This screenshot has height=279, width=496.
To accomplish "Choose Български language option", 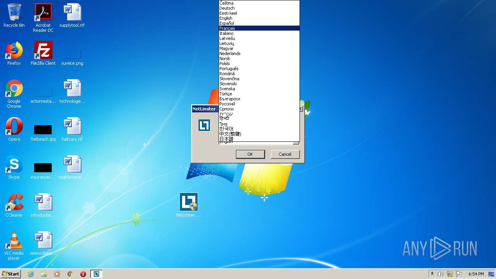I will click(259, 99).
